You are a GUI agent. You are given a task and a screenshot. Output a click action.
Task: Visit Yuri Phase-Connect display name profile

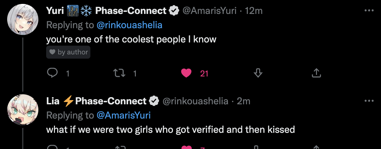pos(106,11)
